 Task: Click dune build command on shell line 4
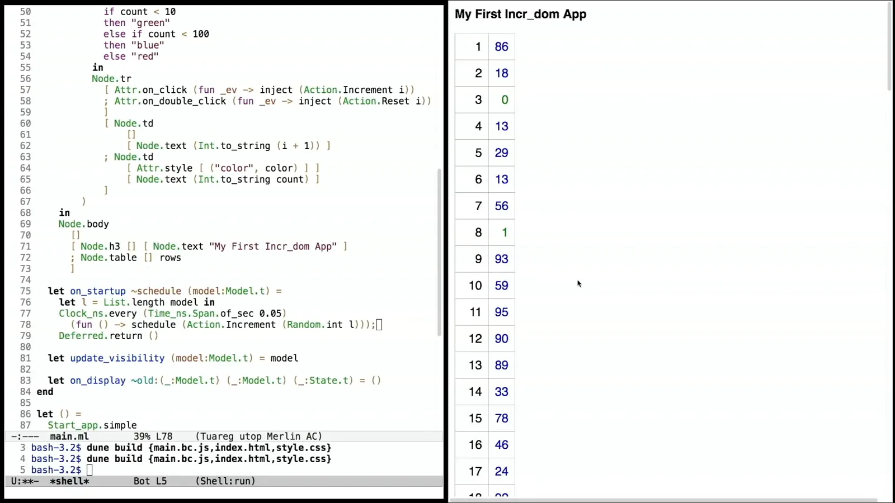209,459
